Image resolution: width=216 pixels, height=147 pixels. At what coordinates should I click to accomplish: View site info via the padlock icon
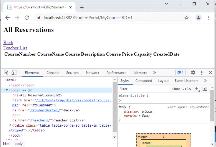coord(39,18)
